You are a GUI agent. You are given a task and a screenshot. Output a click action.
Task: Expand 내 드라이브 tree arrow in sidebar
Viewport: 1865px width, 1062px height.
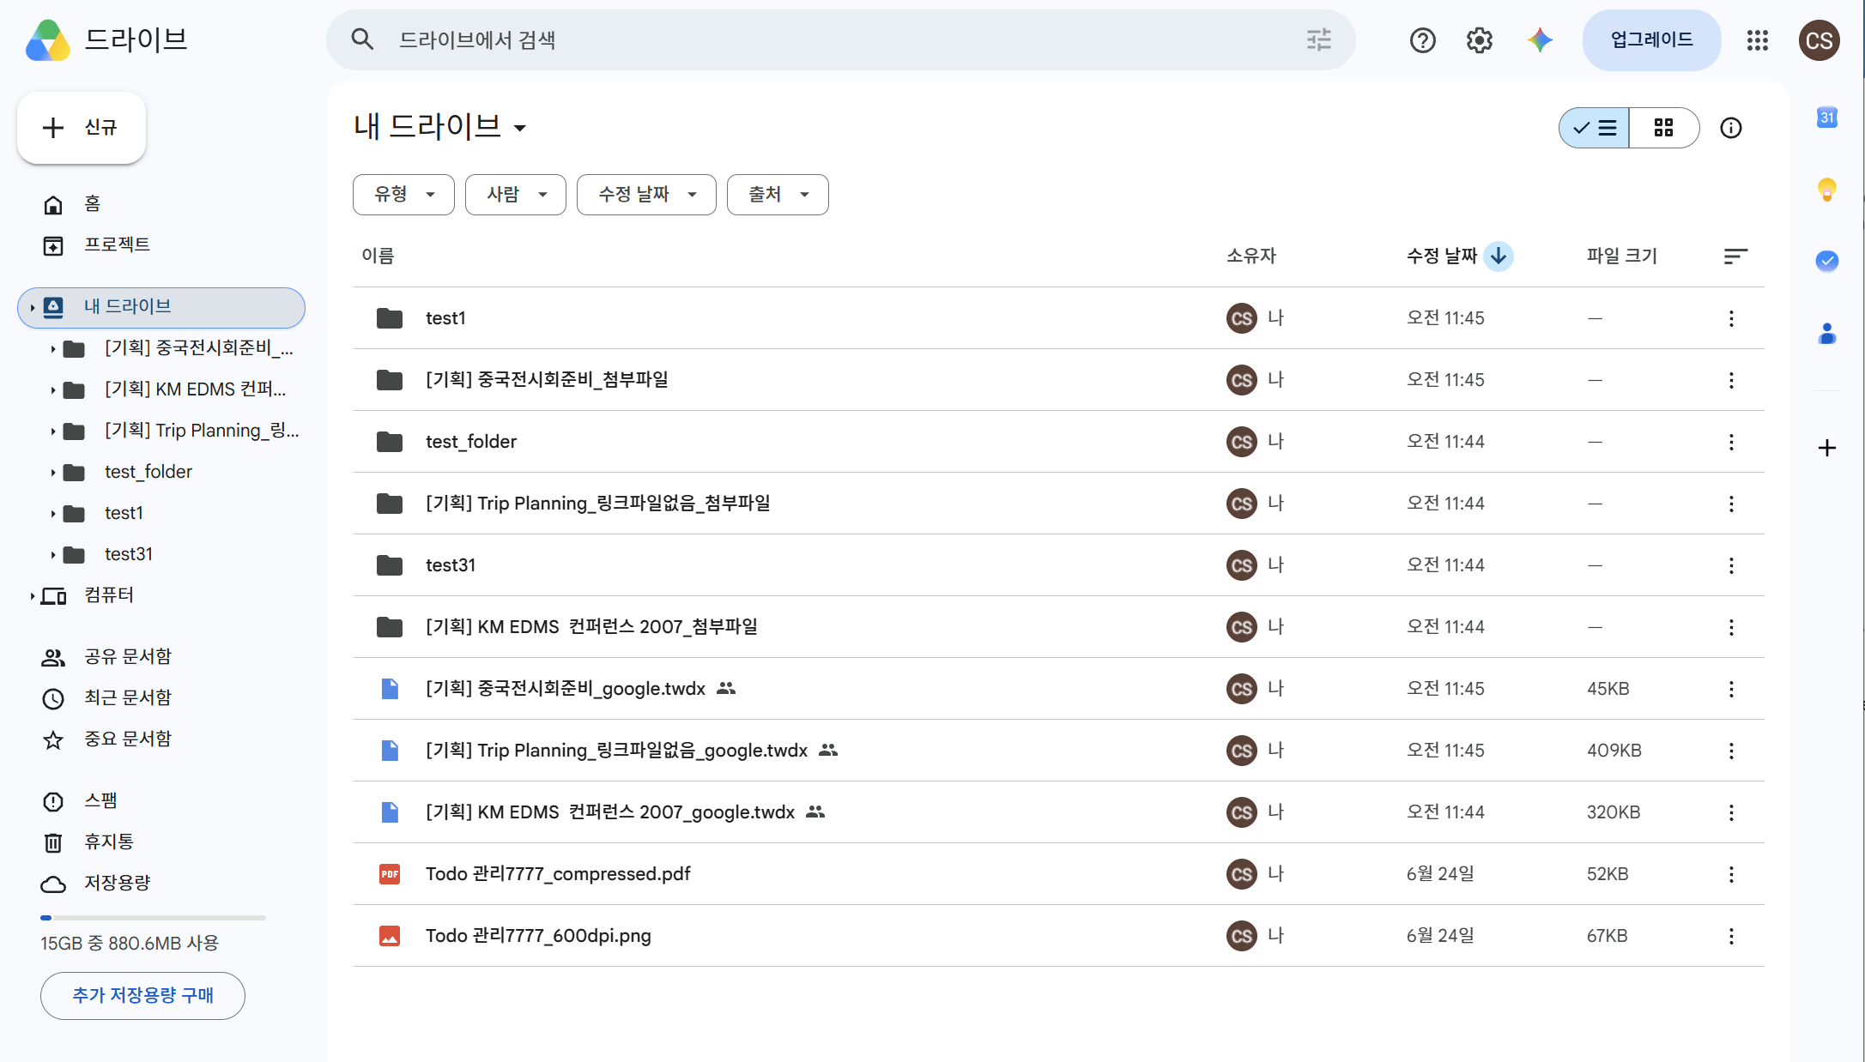coord(32,307)
